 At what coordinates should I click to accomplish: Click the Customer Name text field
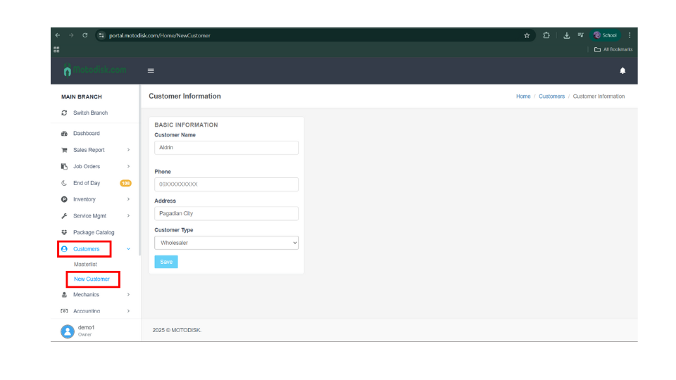tap(226, 148)
